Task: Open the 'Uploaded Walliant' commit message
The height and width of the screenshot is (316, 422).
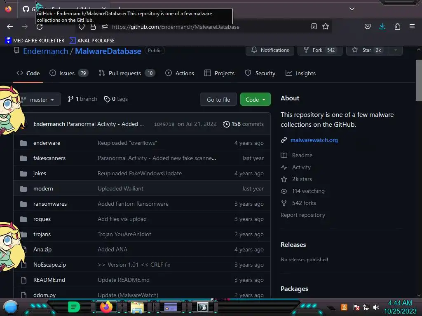Action: [x=120, y=188]
